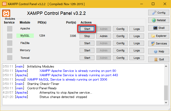This screenshot has width=171, height=111.
Task: Toggle the Tomcat service checkbox
Action: [x=9, y=58]
